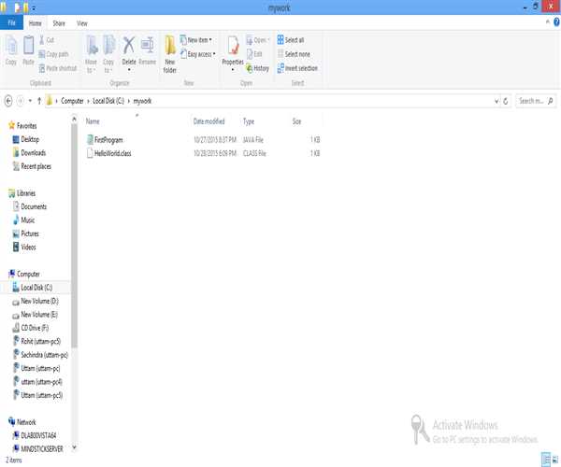
Task: Switch to the View ribbon tab
Action: coord(82,21)
